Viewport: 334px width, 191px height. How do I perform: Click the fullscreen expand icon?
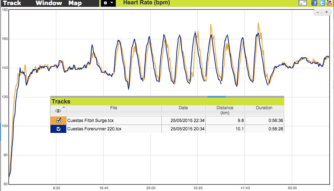click(x=303, y=3)
